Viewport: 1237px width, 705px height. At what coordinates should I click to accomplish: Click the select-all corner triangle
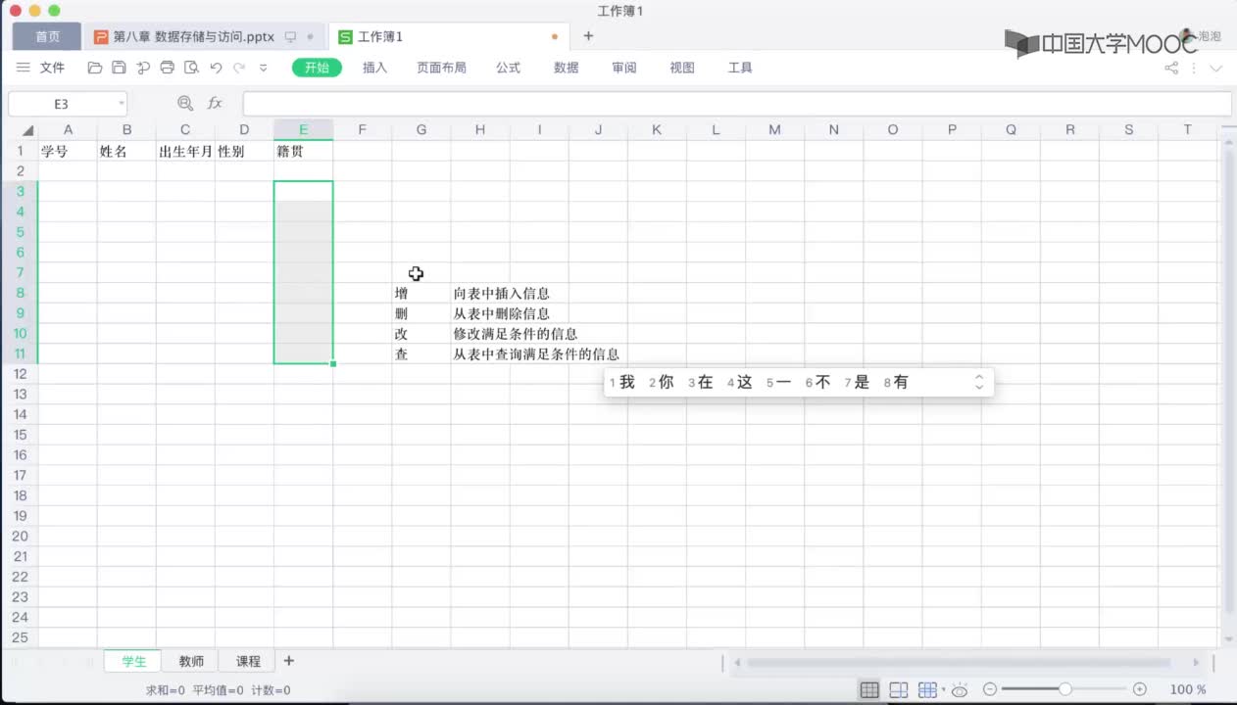(27, 130)
